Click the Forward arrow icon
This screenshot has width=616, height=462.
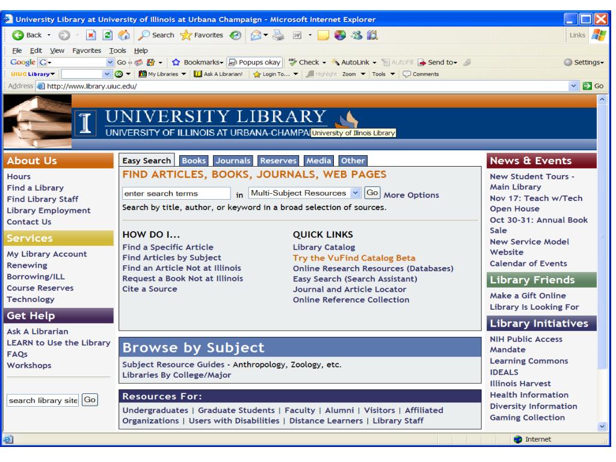(64, 35)
